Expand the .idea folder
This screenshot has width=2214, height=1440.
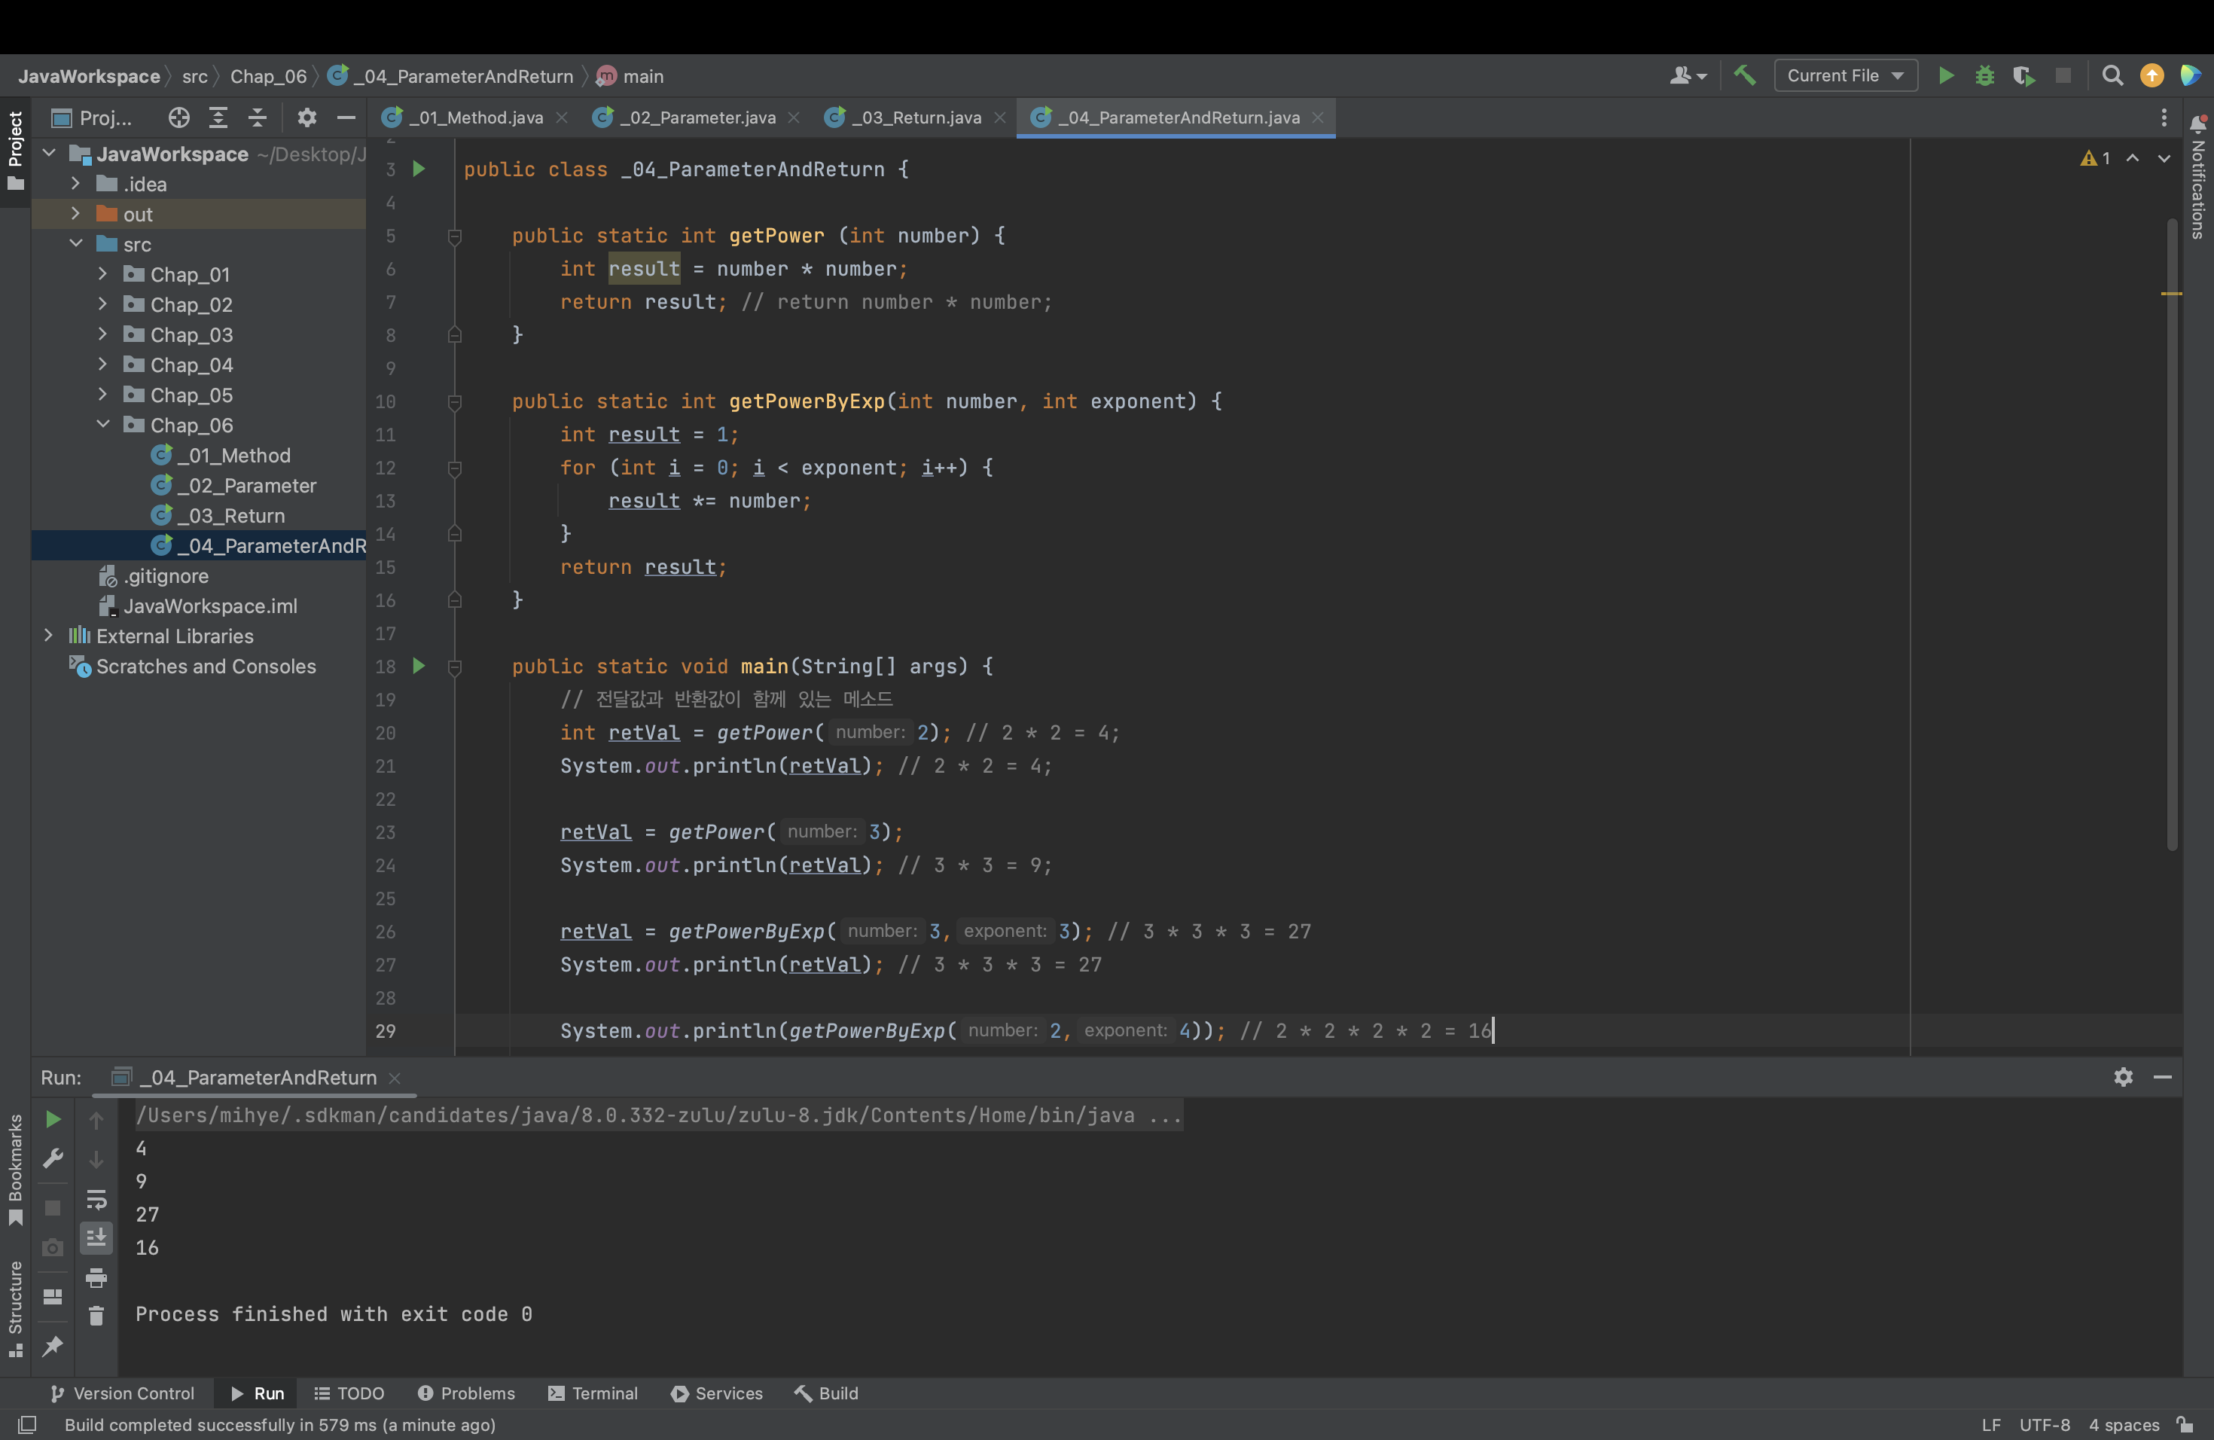click(76, 183)
